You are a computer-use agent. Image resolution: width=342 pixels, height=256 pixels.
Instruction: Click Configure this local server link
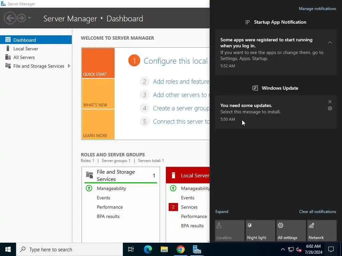[176, 61]
